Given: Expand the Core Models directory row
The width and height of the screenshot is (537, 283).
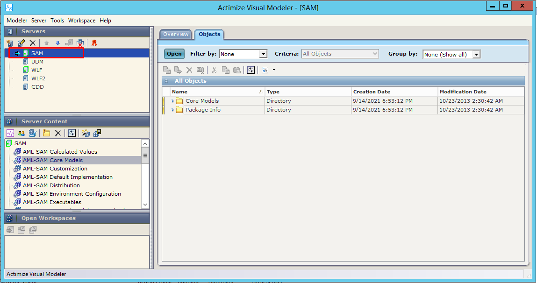Looking at the screenshot, I should point(172,101).
